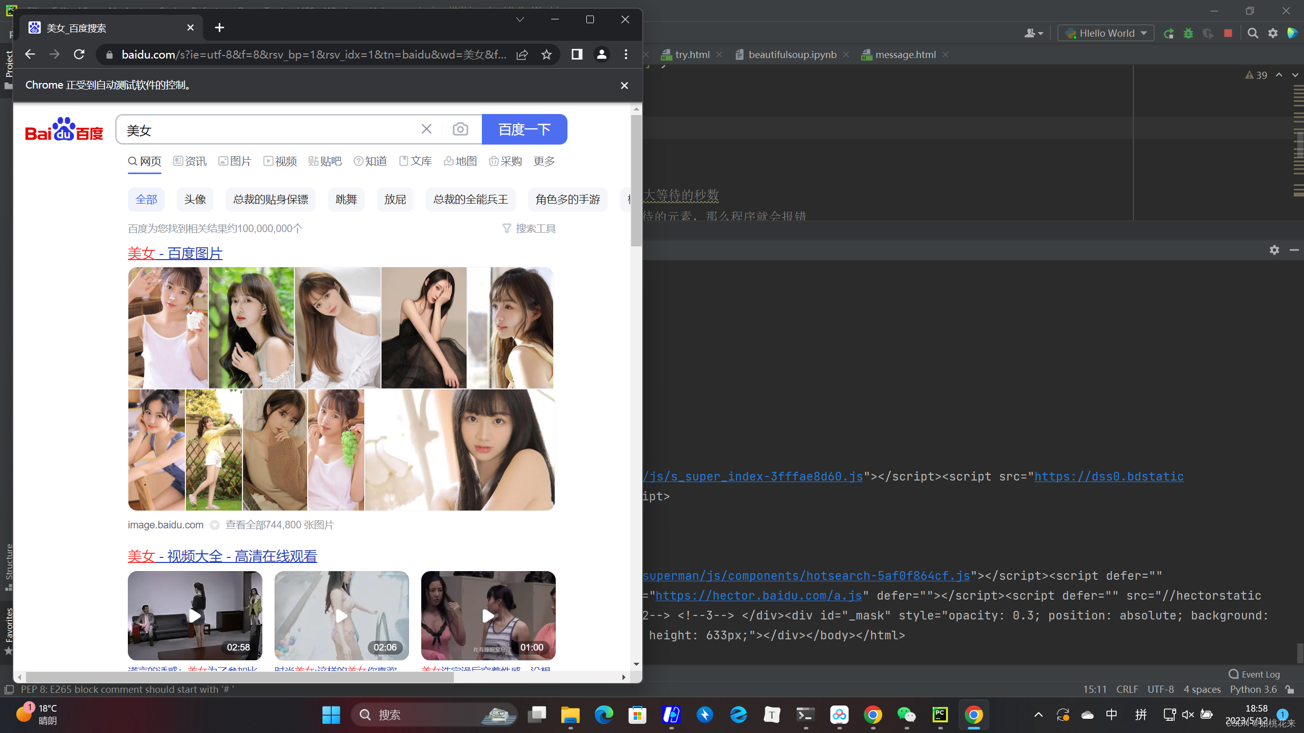Open Chrome side panel icon
1304x733 pixels.
click(x=577, y=54)
